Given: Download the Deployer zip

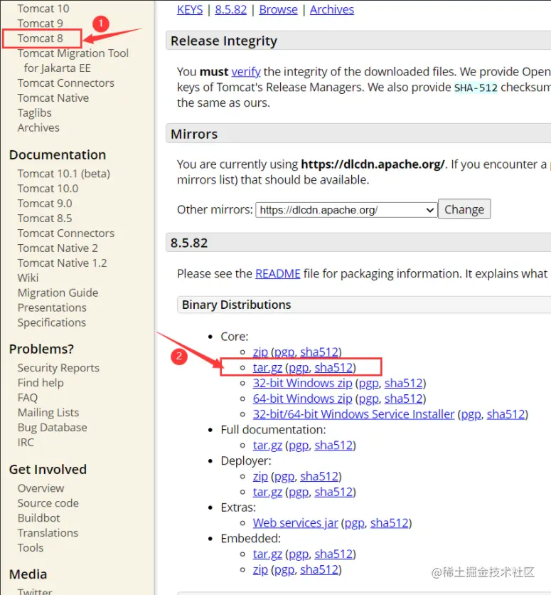Looking at the screenshot, I should [260, 477].
